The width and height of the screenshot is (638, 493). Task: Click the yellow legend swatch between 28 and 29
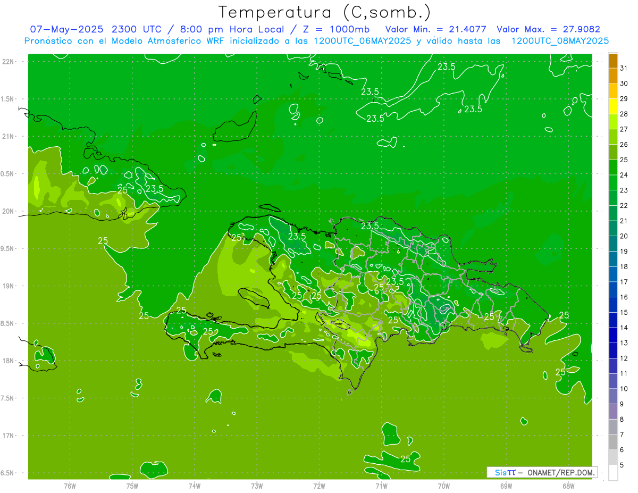tap(613, 106)
